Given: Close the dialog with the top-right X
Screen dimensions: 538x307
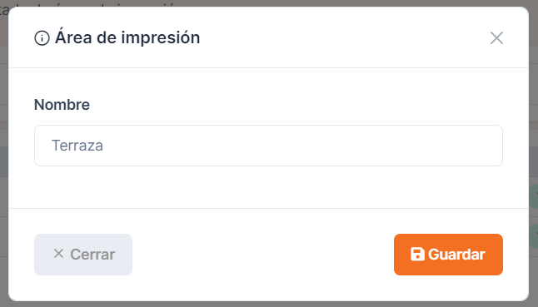Looking at the screenshot, I should click(x=496, y=38).
